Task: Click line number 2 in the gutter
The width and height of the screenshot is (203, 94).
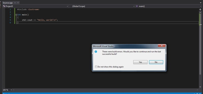Action: pos(10,12)
